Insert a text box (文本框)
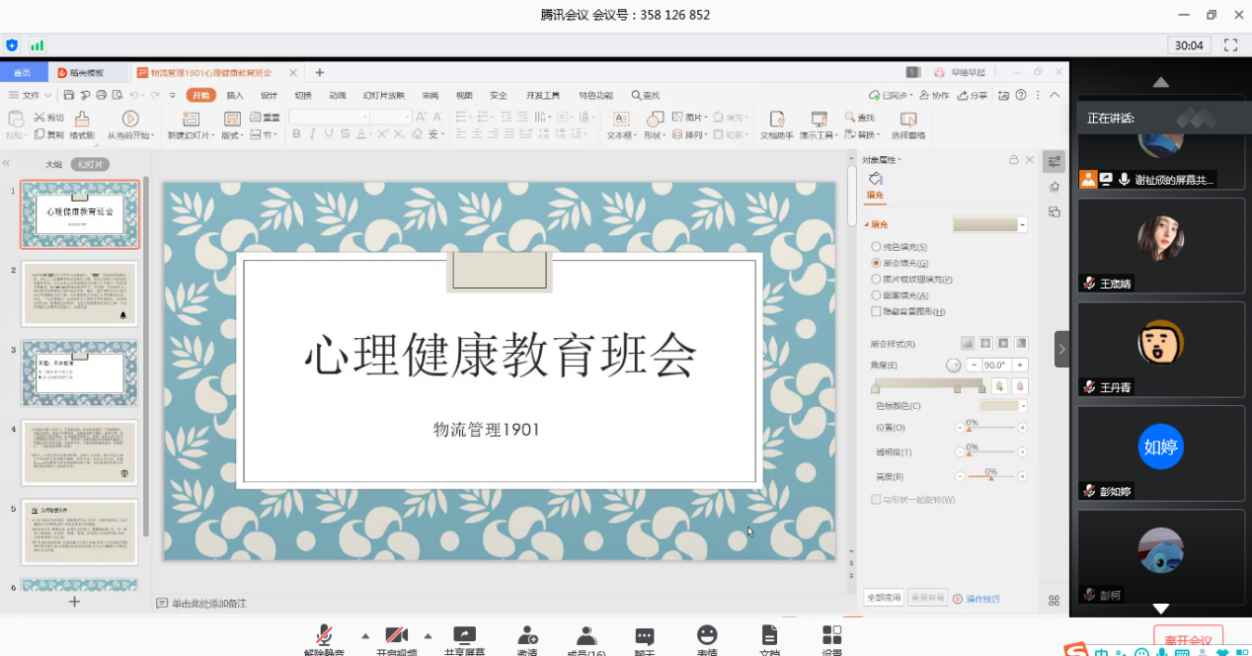 [621, 120]
